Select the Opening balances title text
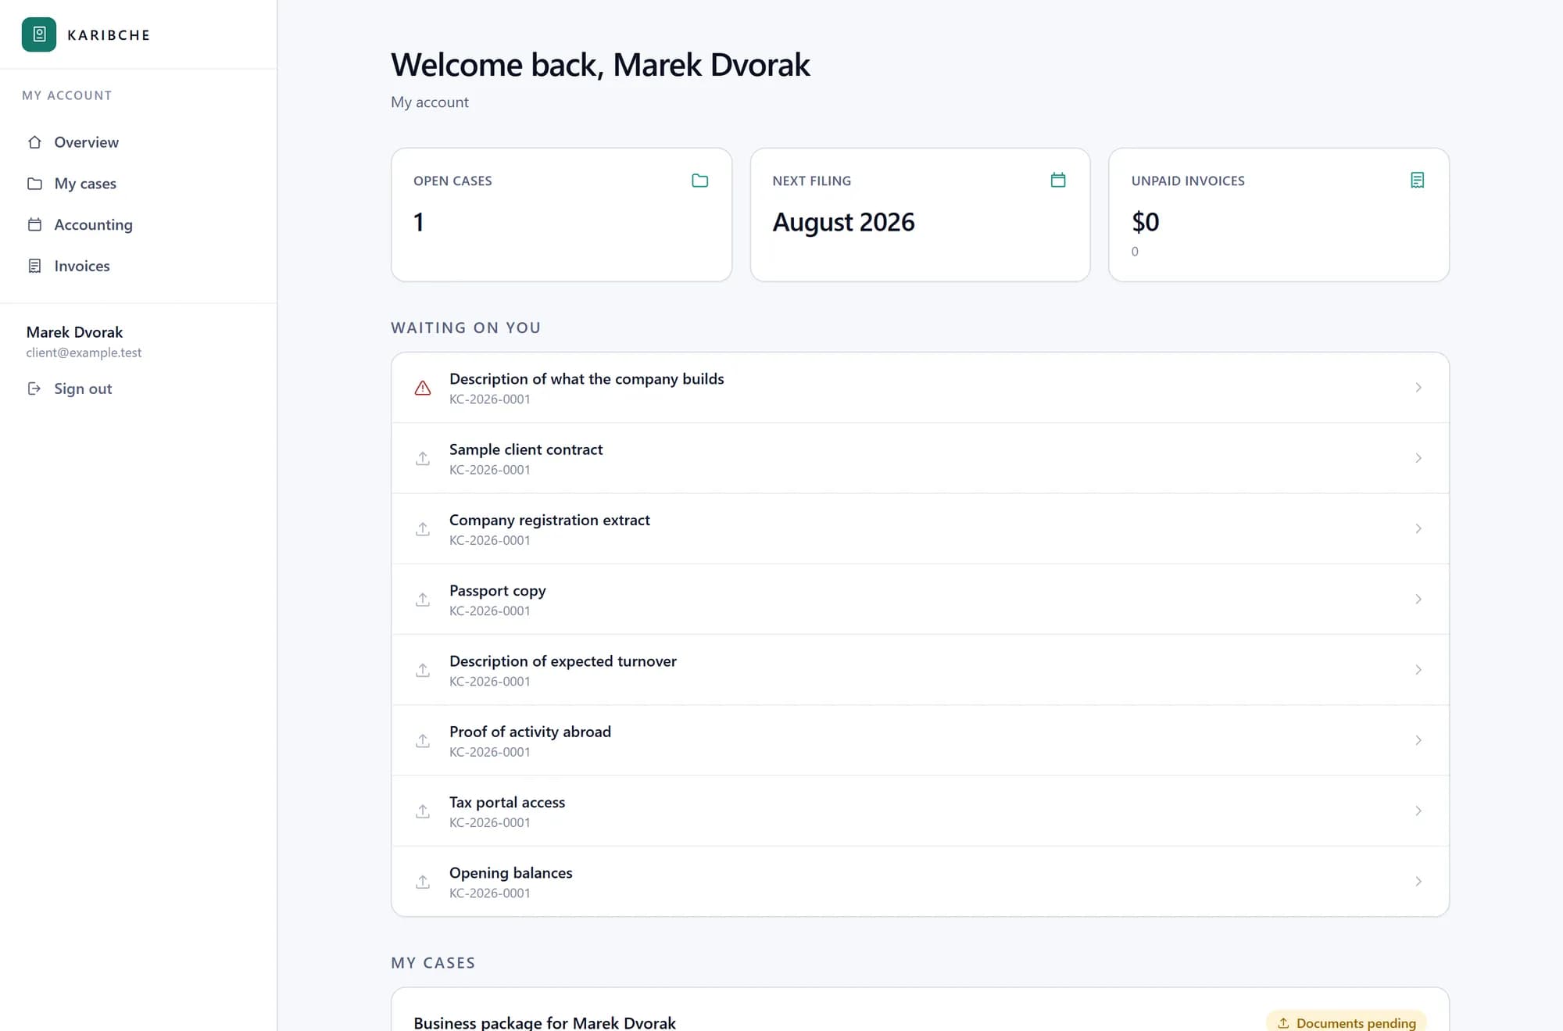 (510, 873)
